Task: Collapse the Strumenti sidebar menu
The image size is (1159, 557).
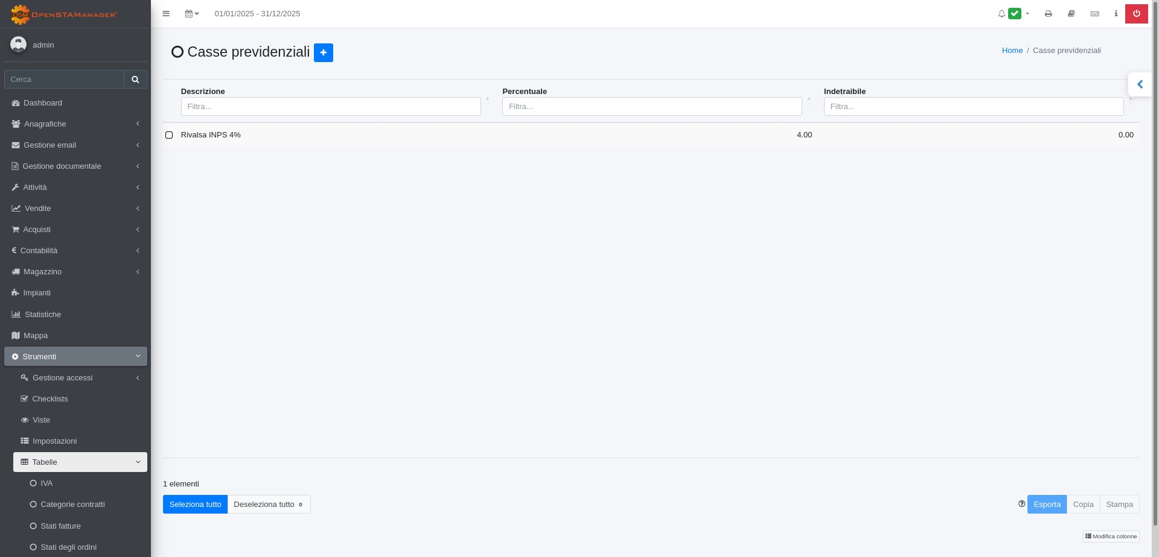Action: [x=75, y=357]
